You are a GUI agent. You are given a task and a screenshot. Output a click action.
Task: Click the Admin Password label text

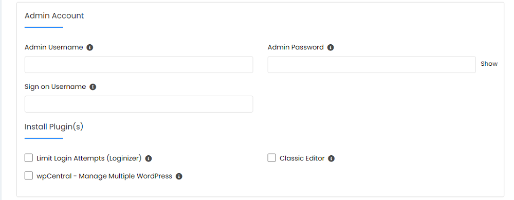pos(296,47)
